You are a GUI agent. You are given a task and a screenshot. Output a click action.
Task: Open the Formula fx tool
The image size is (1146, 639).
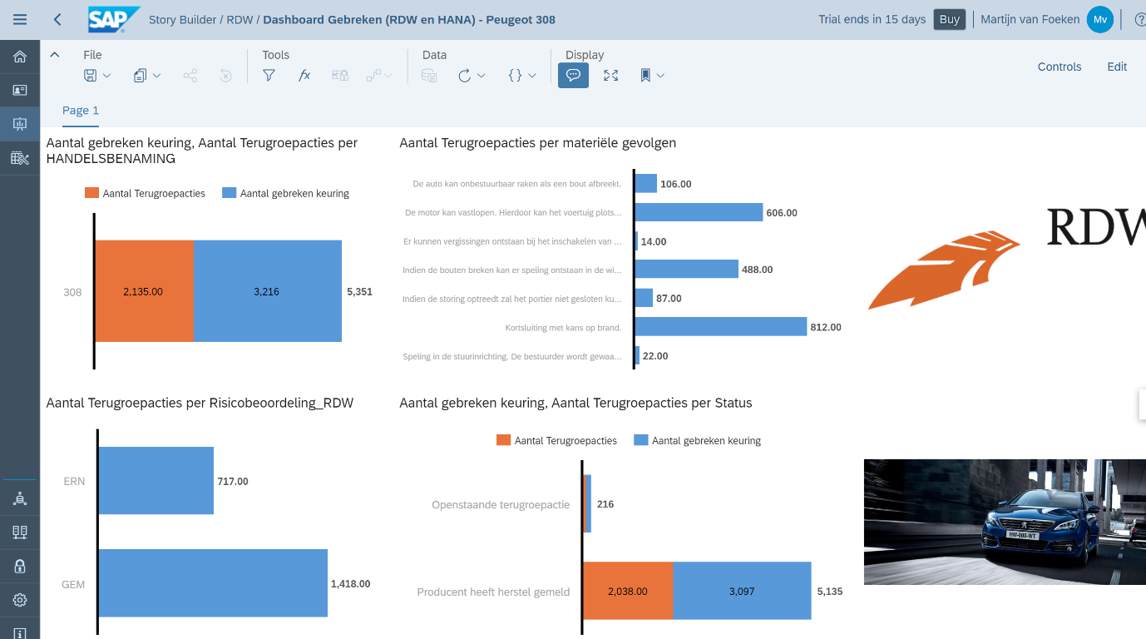tap(304, 75)
